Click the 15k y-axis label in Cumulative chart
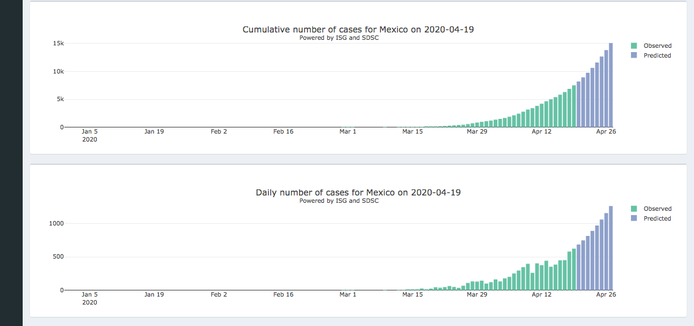The image size is (694, 326). pos(58,44)
